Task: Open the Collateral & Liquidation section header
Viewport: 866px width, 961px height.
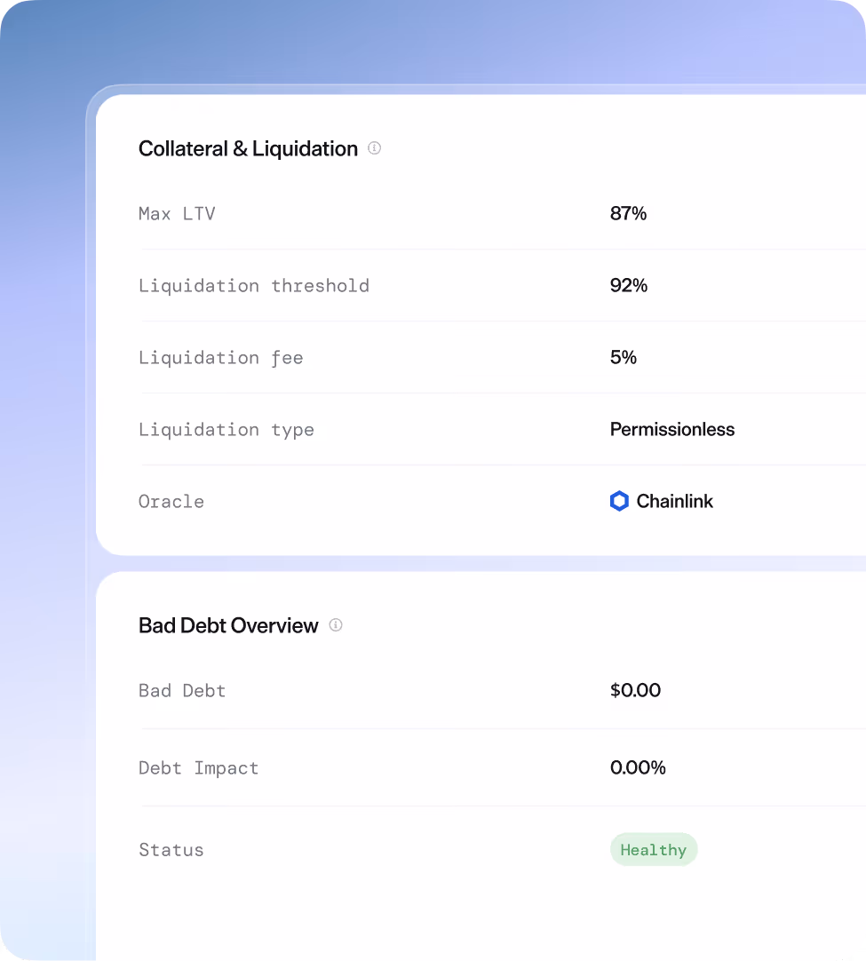Action: tap(248, 148)
